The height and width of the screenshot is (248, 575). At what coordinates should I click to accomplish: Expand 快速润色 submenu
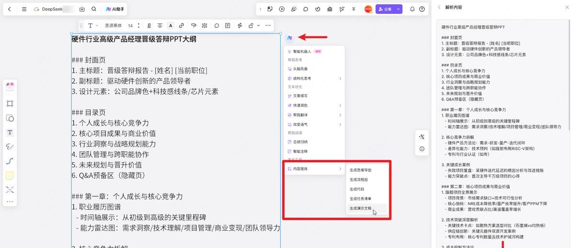point(314,105)
